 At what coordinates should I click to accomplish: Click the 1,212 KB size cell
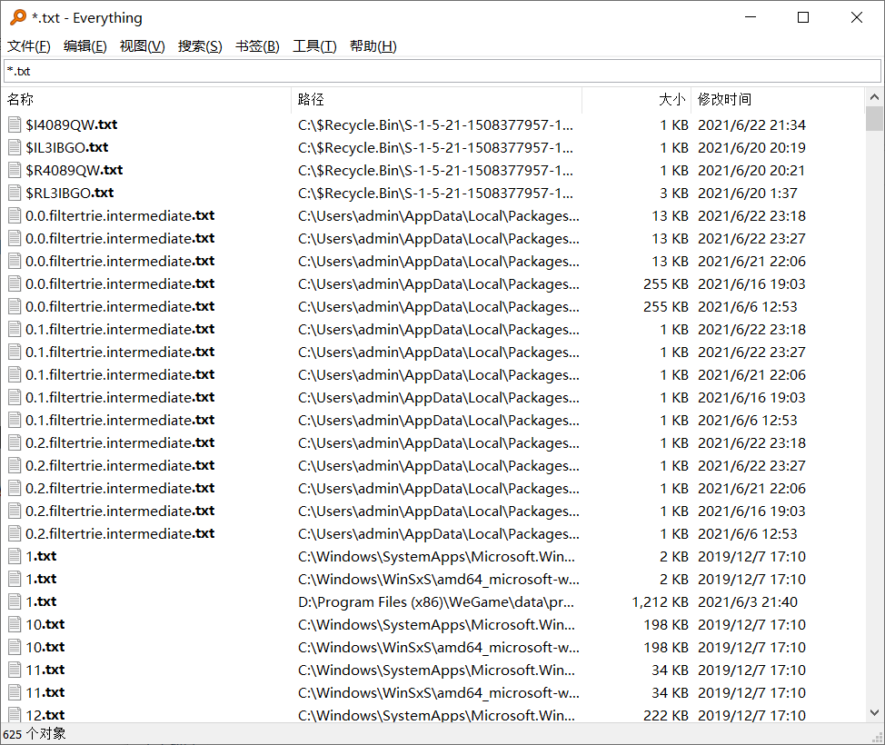coord(660,601)
